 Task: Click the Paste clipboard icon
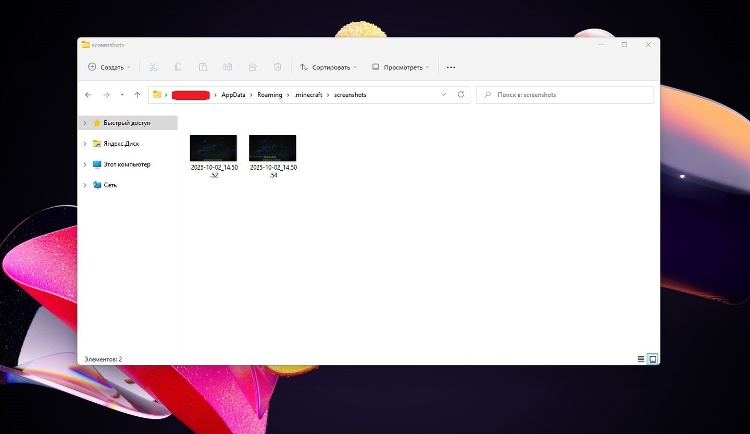pos(203,67)
